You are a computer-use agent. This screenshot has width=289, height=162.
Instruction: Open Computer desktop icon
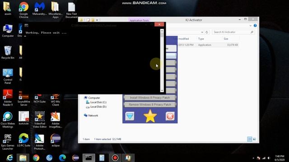(8, 31)
